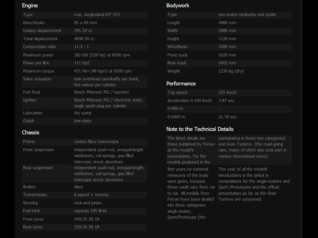
Task: Click the Total displacement value 4698.50 cc
Action: tap(84, 39)
